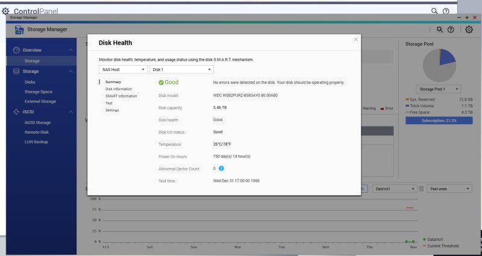Image resolution: width=482 pixels, height=256 pixels.
Task: Open iSCSI Storage in the sidebar
Action: click(37, 123)
